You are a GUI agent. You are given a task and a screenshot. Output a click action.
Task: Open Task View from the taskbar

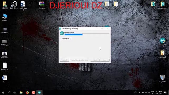tap(15, 92)
